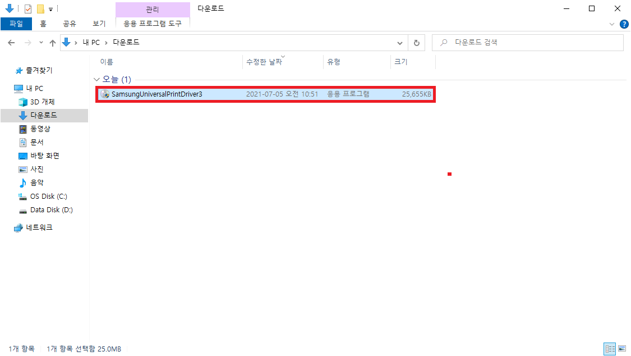
Task: Click the 내 PC computer icon
Action: click(x=19, y=88)
